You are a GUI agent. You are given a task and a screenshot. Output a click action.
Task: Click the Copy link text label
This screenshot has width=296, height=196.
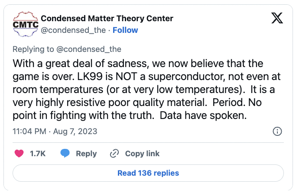pos(142,154)
